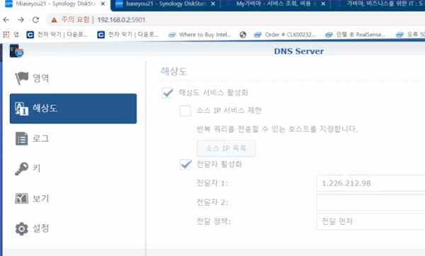
Task: Open the 설정 (Settings) section
Action: click(73, 228)
